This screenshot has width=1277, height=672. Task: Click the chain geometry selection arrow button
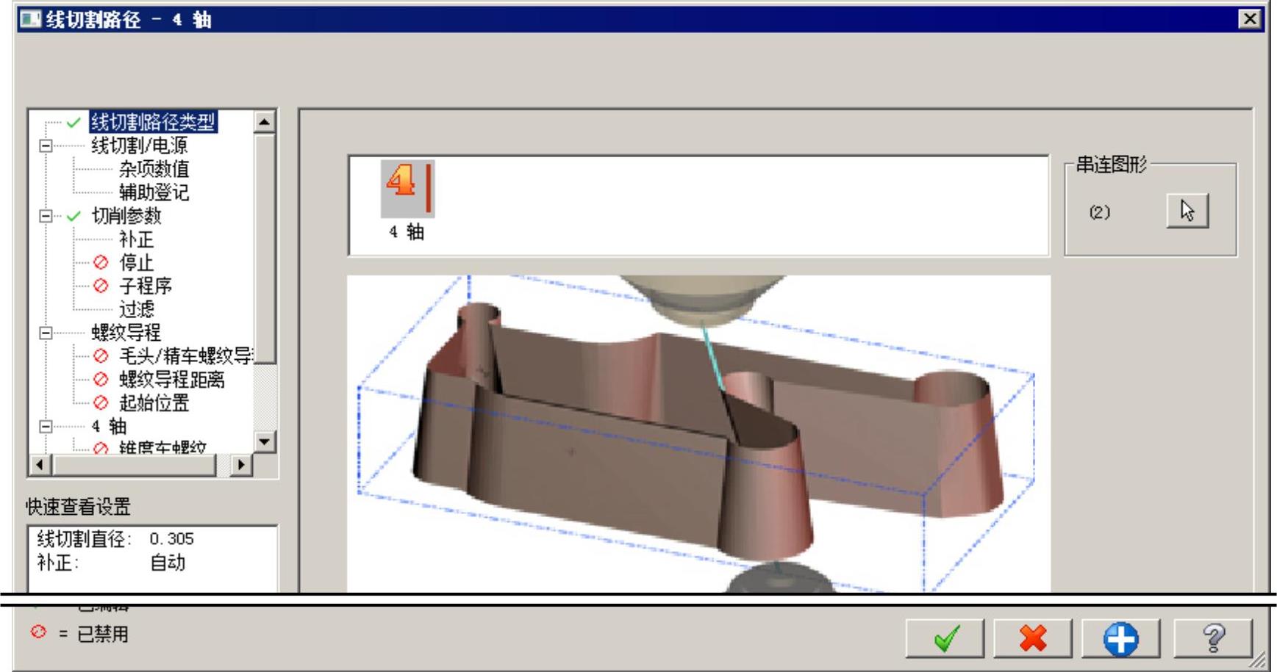(x=1187, y=212)
